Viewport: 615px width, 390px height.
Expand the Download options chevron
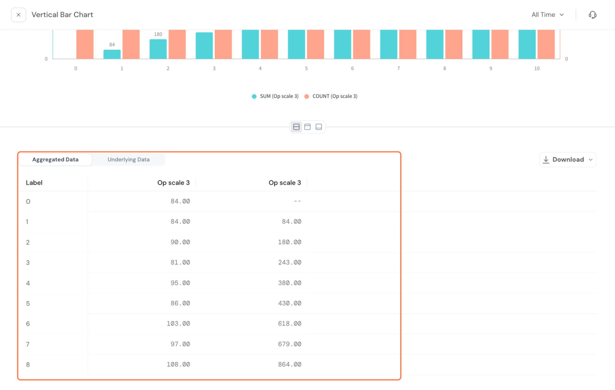[x=590, y=160]
